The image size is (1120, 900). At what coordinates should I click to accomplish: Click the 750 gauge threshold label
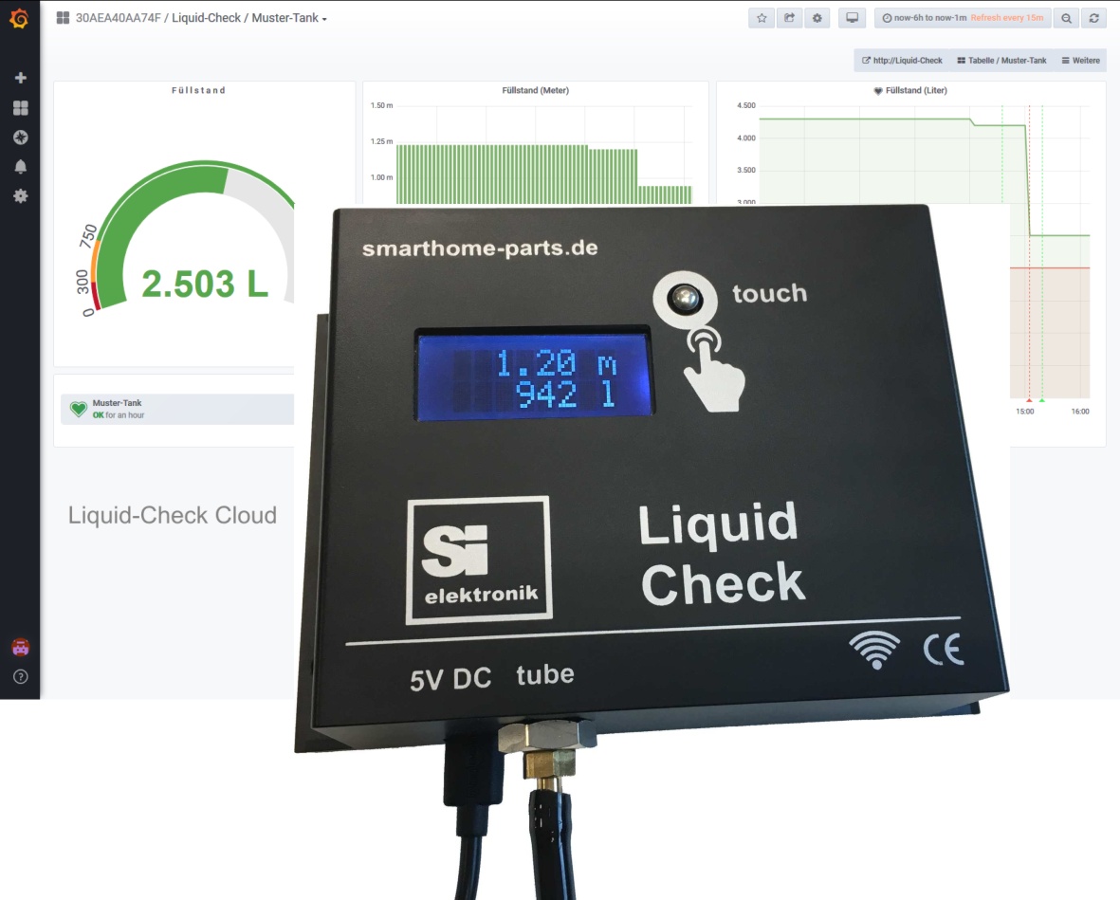pos(88,236)
